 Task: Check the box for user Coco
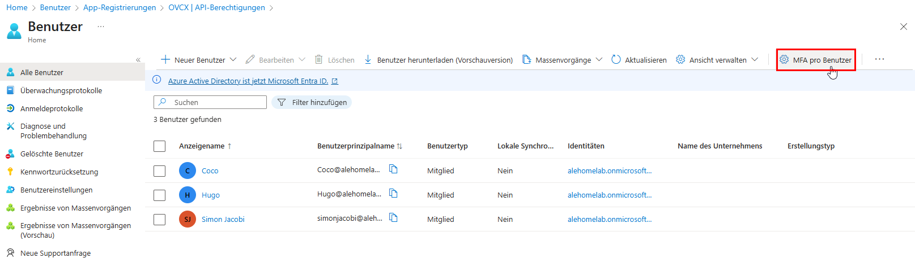pyautogui.click(x=160, y=171)
